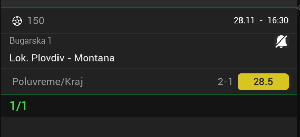Click the 16:30 kickoff time
The width and height of the screenshot is (300, 137).
coord(278,21)
